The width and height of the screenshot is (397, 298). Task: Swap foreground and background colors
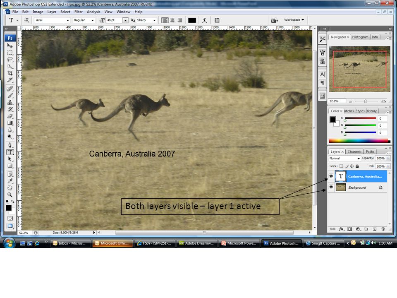coord(13,202)
